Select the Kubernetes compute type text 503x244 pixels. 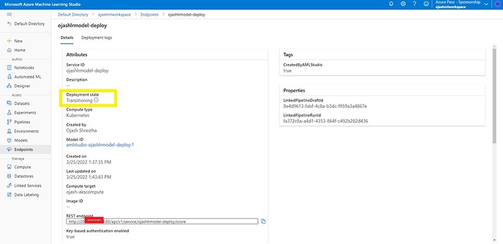coord(78,115)
